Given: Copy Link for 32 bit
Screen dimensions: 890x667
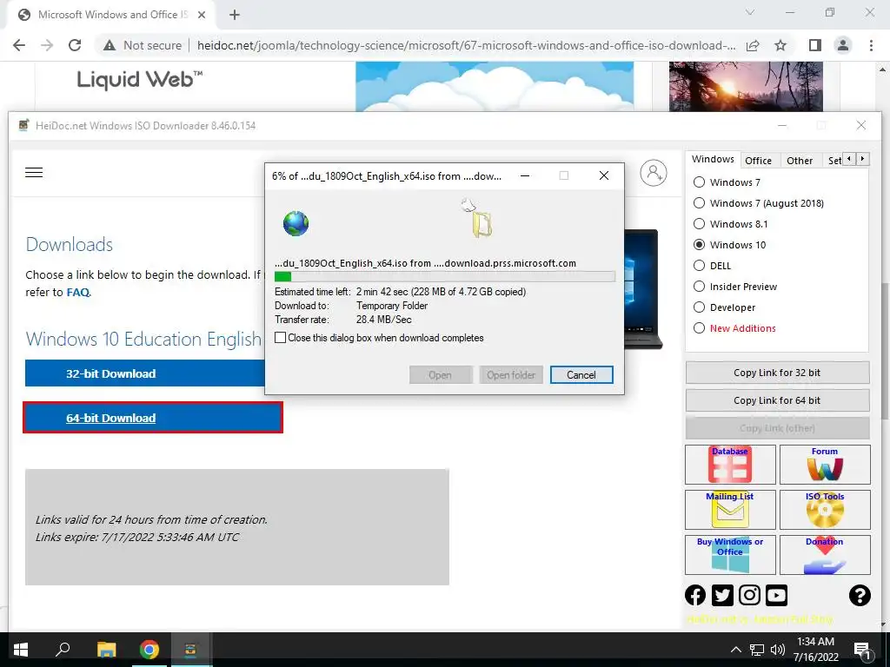Looking at the screenshot, I should [777, 373].
